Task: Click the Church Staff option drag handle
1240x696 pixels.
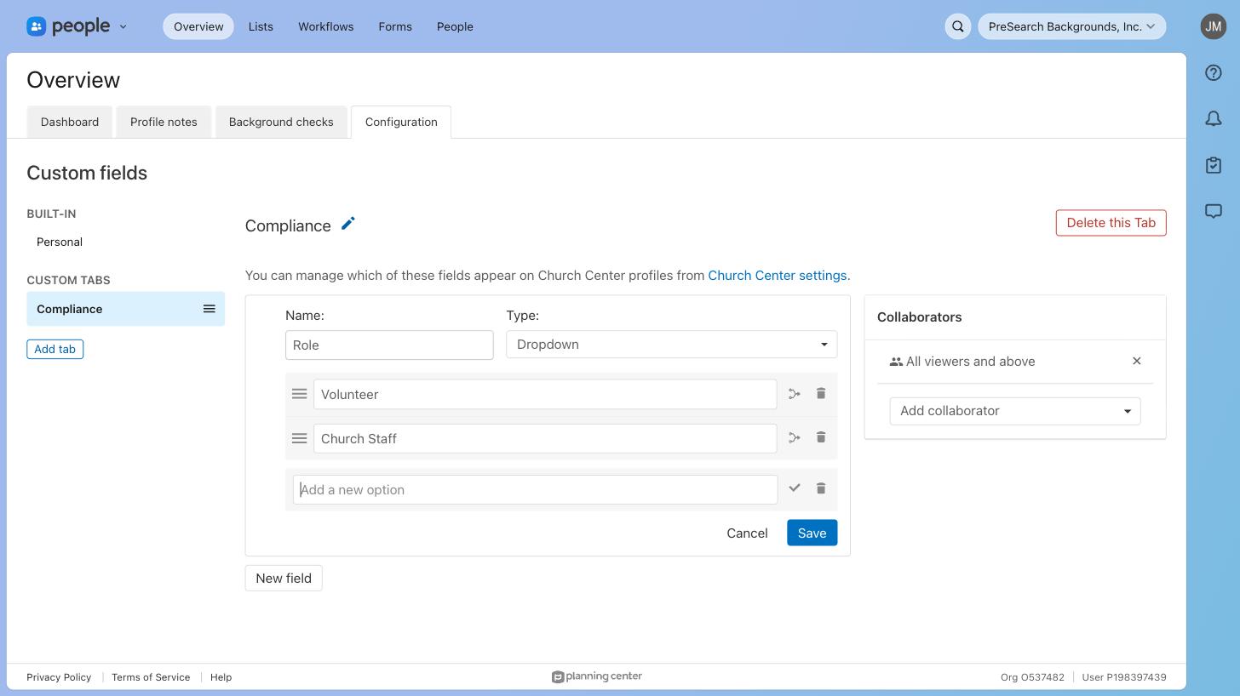Action: click(299, 438)
